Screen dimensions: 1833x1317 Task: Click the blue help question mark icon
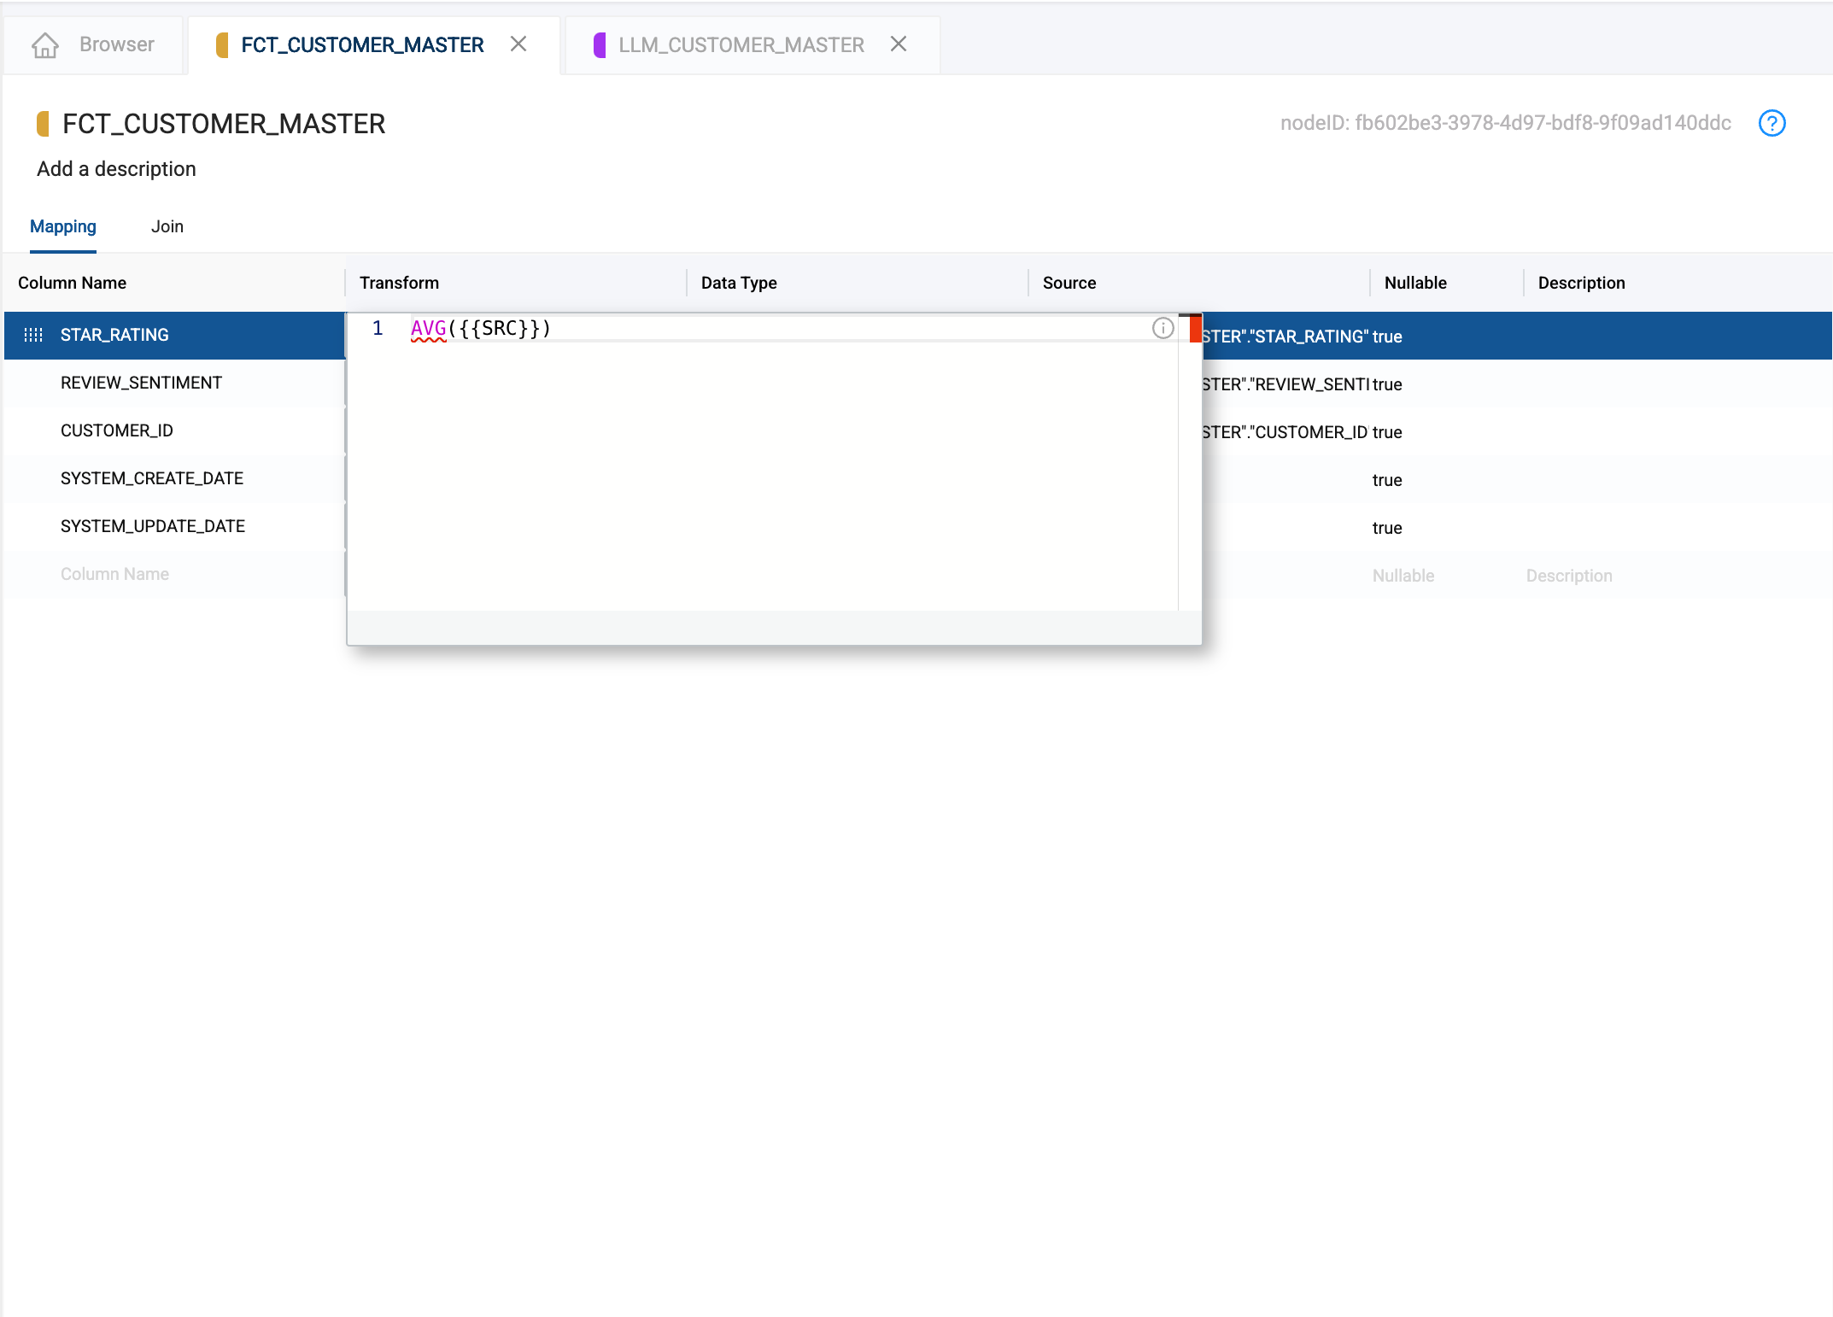[x=1772, y=123]
